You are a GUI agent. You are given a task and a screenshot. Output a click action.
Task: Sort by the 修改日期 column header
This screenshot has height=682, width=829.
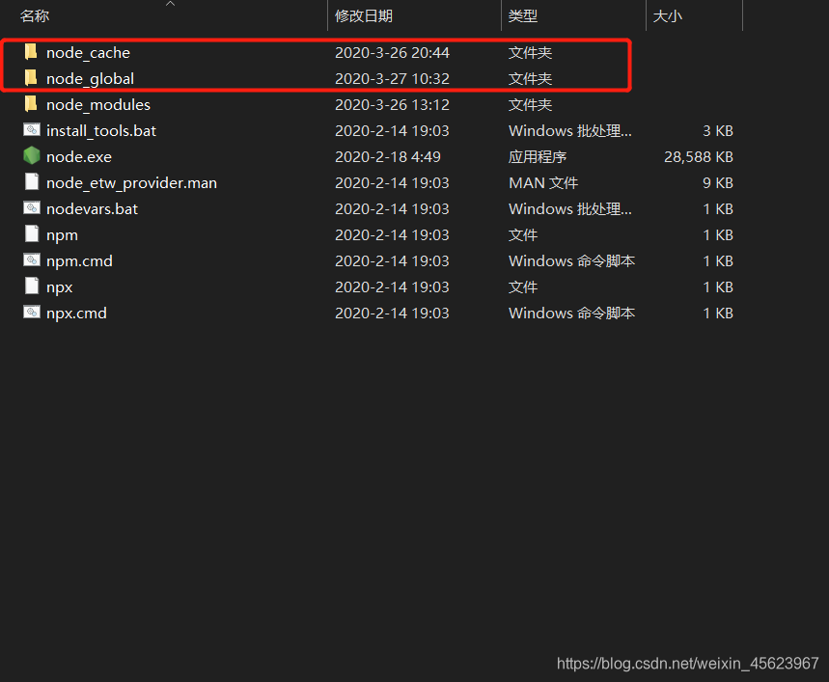coord(364,15)
